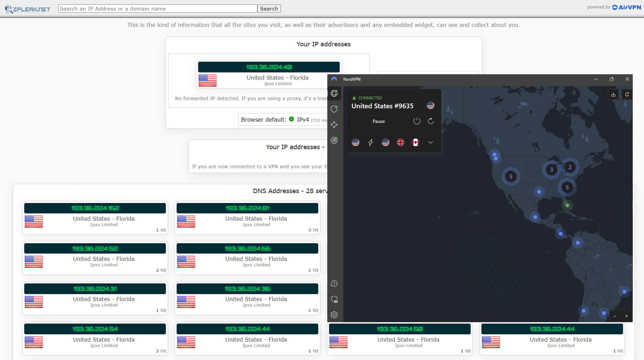Open NordVPN notifications bell icon
This screenshot has width=644, height=360.
coord(627,94)
